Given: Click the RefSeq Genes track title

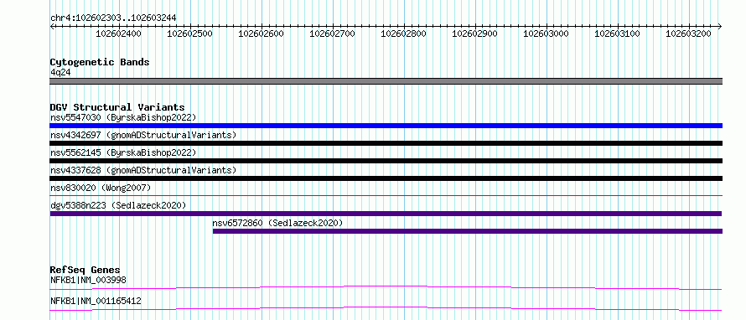Looking at the screenshot, I should point(85,270).
